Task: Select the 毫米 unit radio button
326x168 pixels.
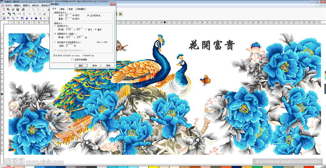Action: point(96,30)
